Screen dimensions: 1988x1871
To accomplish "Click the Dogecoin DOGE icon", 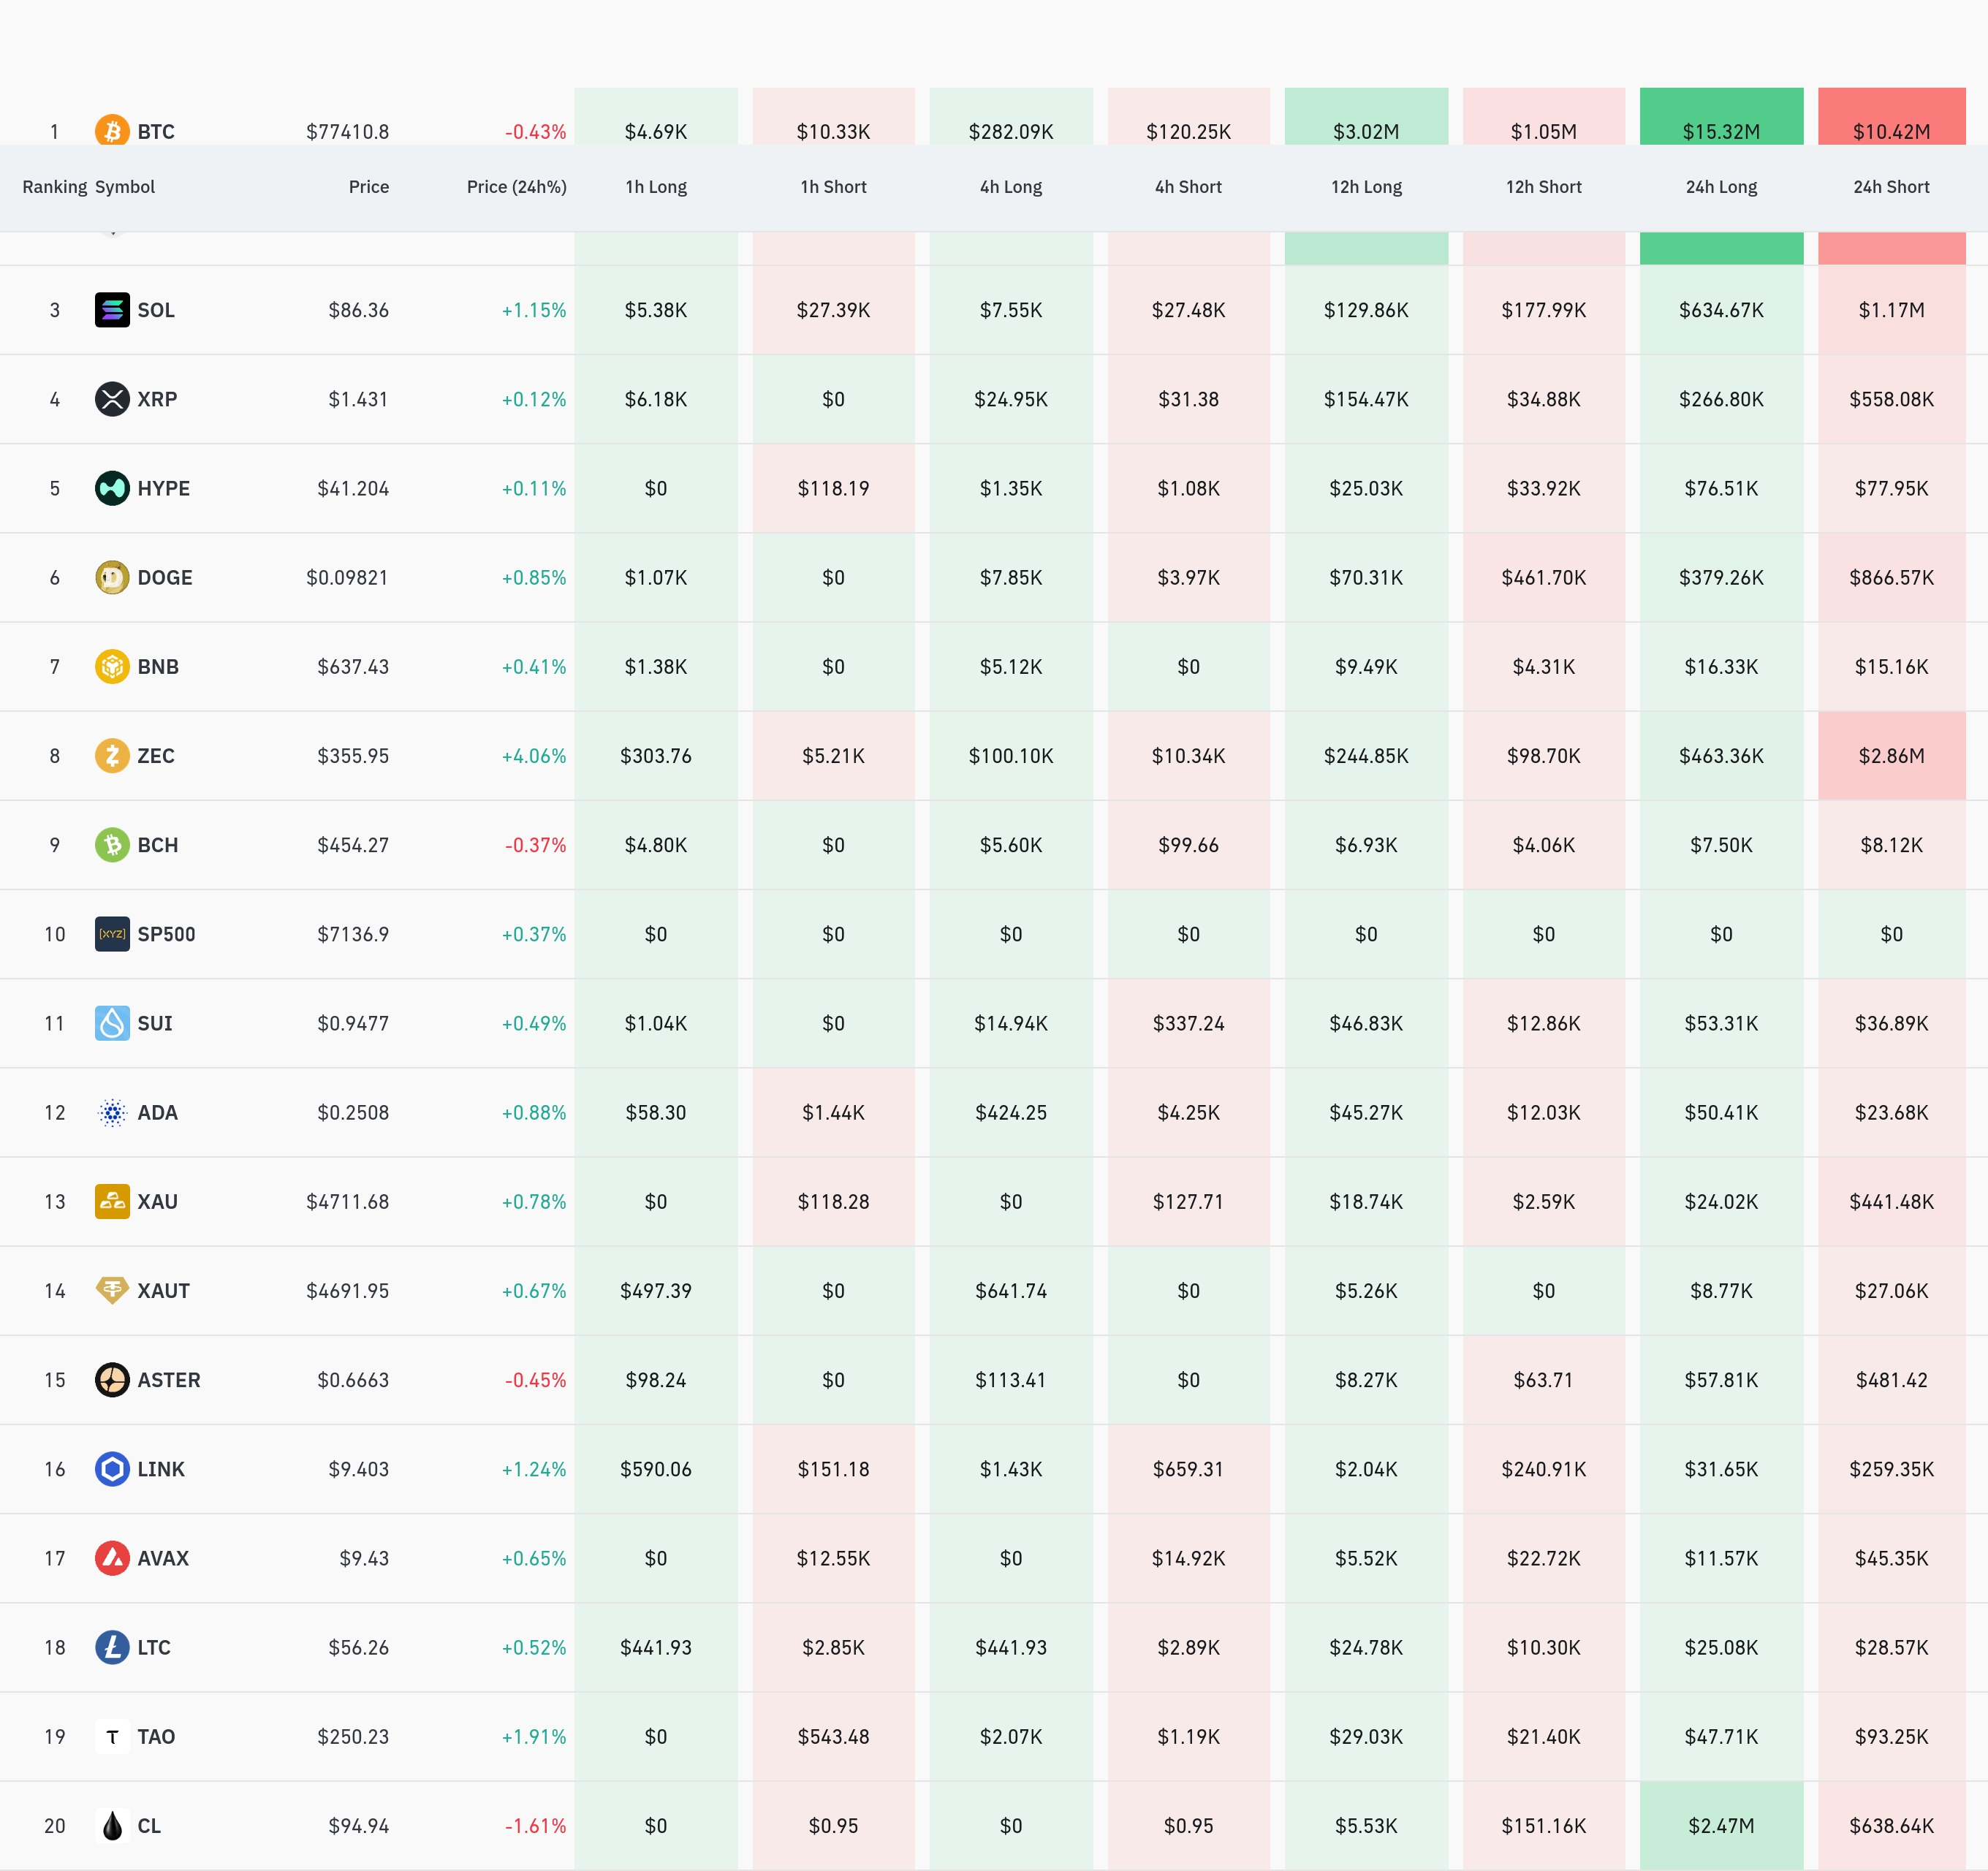I will [112, 577].
